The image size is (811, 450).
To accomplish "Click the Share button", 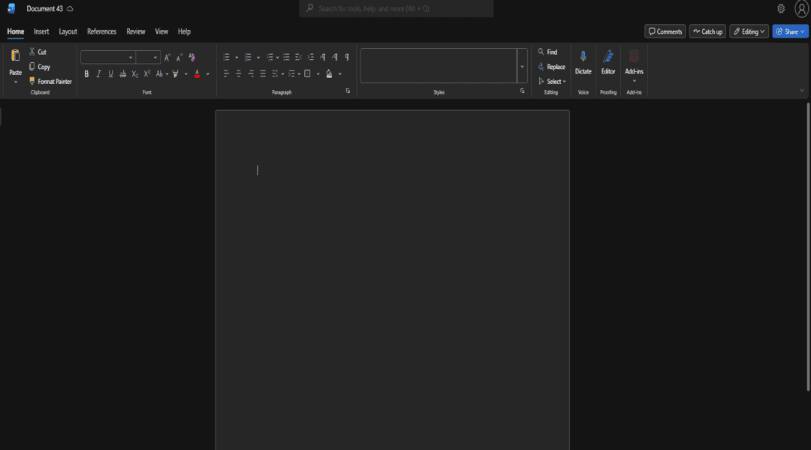I will pyautogui.click(x=790, y=31).
